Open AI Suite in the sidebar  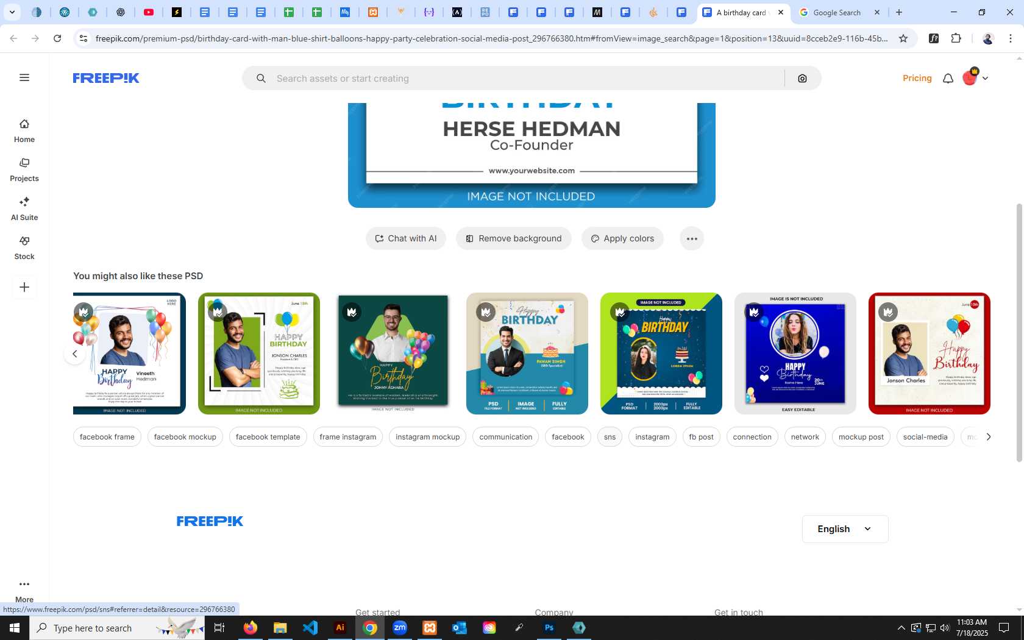click(24, 209)
